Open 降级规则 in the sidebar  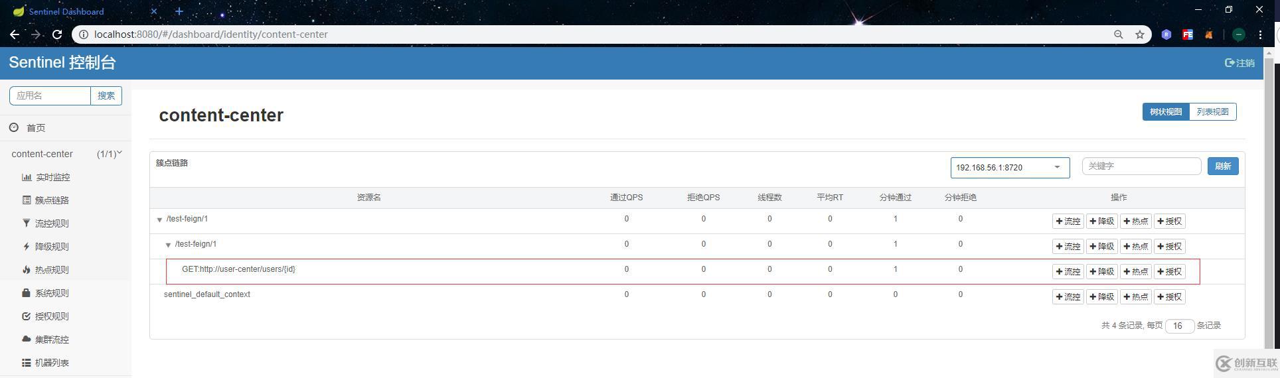[x=46, y=247]
